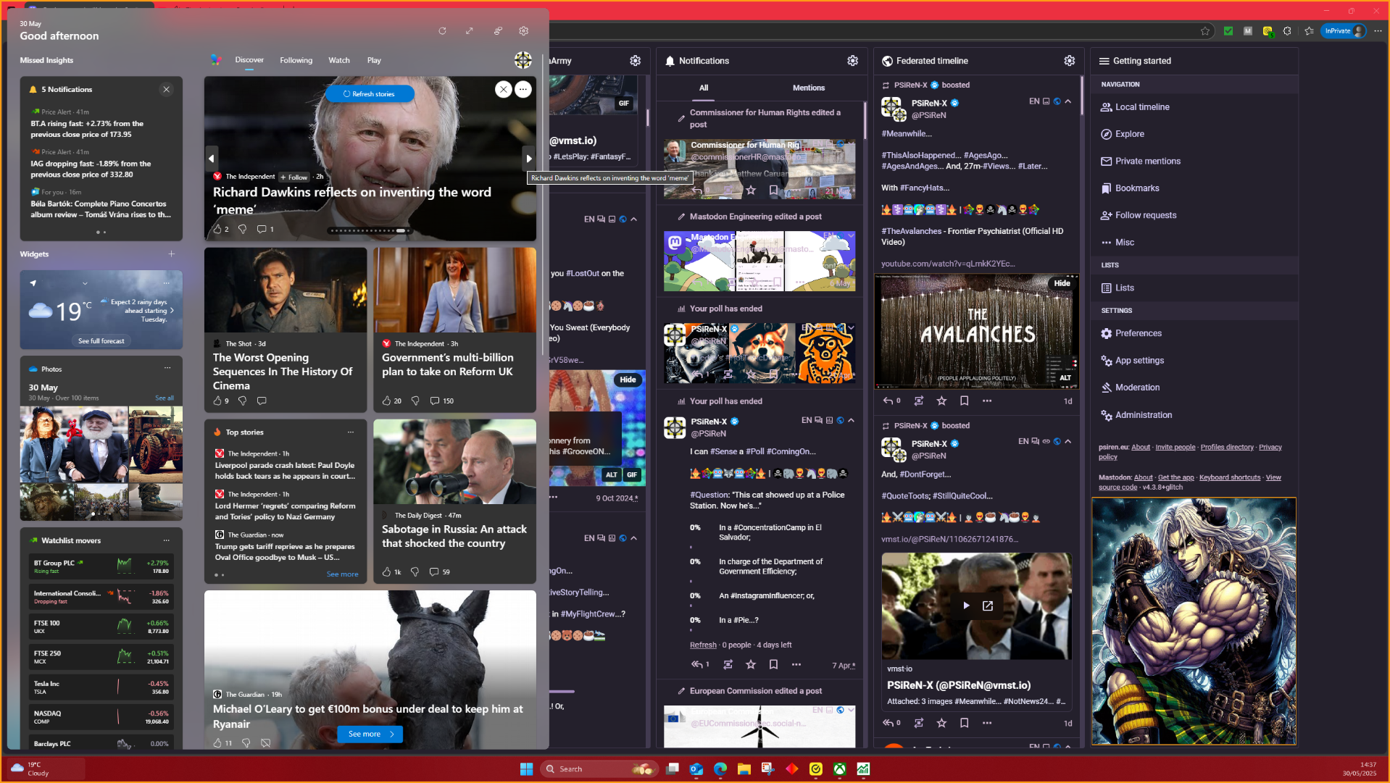Select Mentions tab in Notifications
This screenshot has width=1390, height=783.
click(809, 88)
